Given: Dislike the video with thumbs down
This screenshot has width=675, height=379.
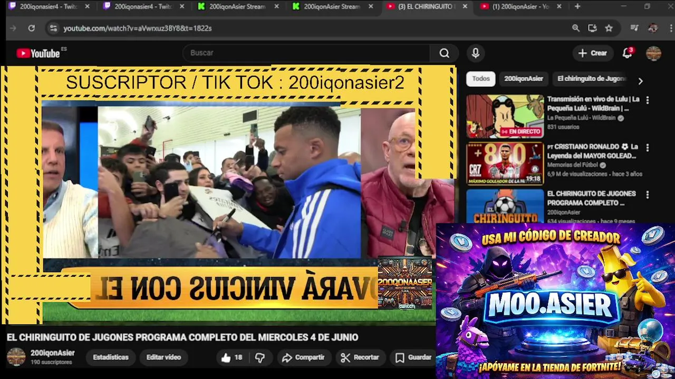Looking at the screenshot, I should [260, 357].
